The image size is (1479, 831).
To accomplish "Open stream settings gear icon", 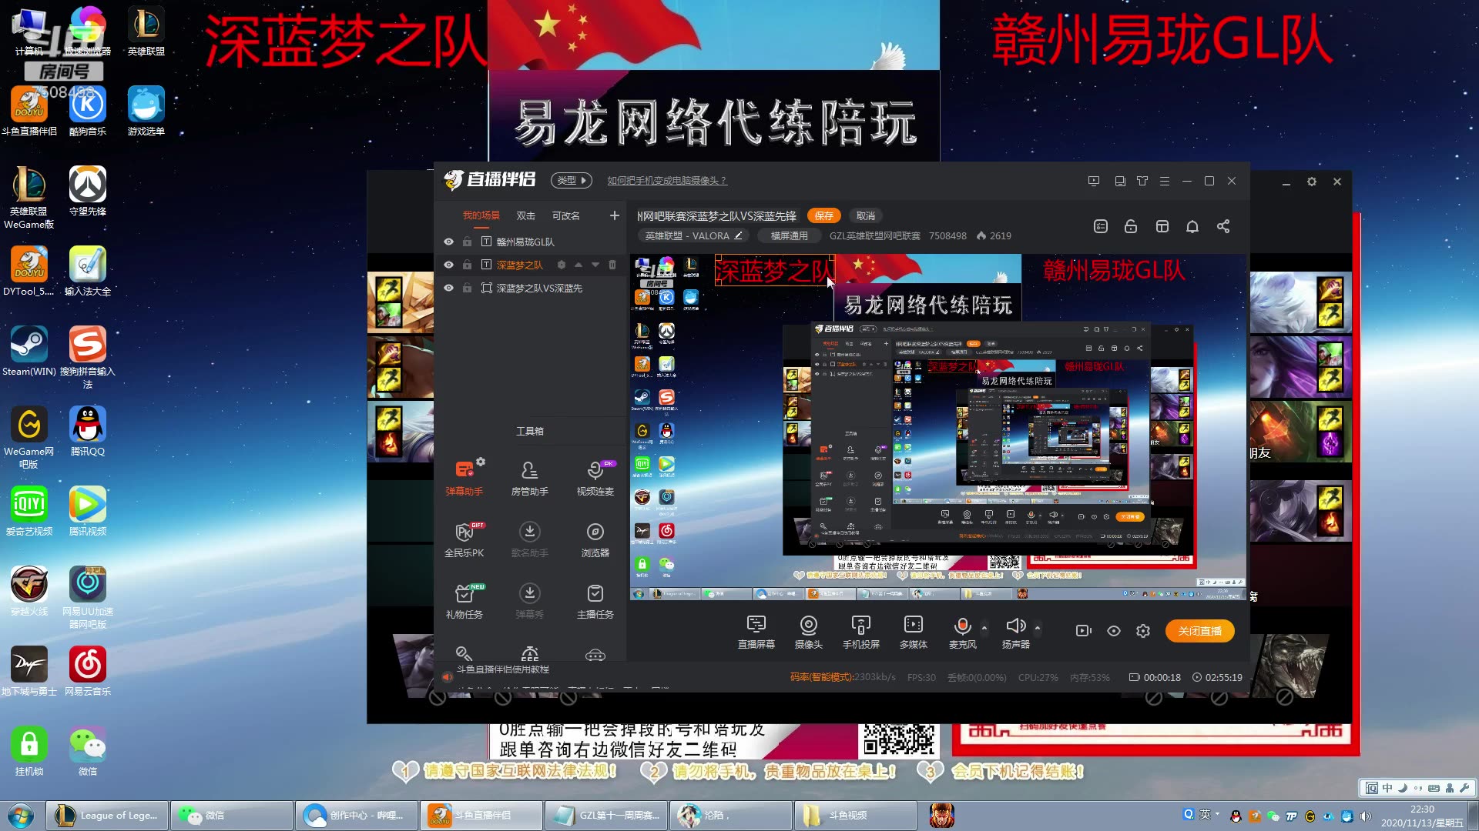I will (1142, 631).
